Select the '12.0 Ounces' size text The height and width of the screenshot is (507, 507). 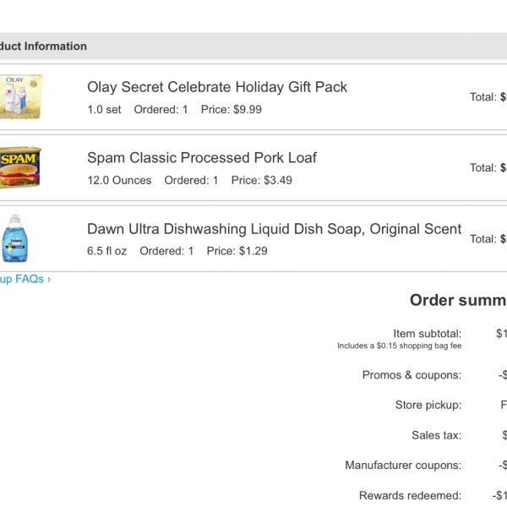(119, 180)
